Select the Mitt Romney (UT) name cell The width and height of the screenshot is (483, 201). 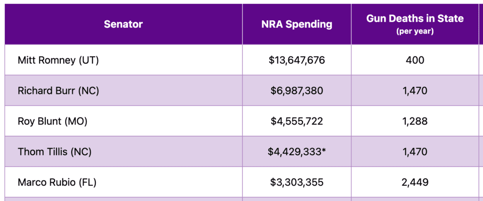[x=58, y=60]
